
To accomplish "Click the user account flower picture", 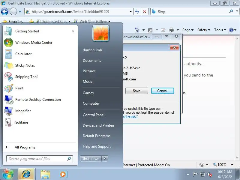I will click(x=101, y=33).
